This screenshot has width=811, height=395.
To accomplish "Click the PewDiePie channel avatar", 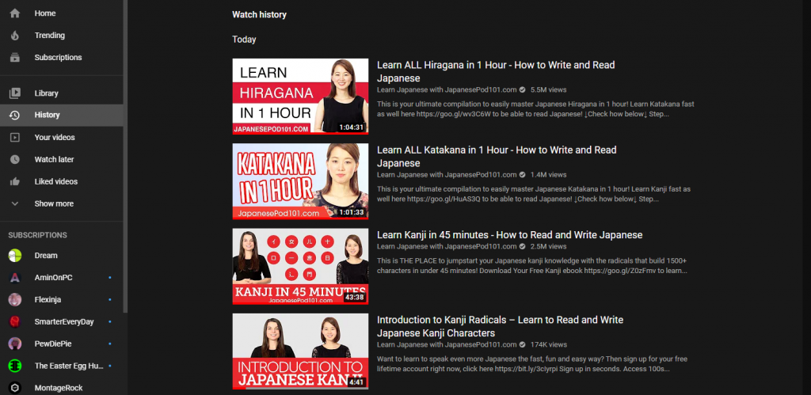I will click(15, 344).
